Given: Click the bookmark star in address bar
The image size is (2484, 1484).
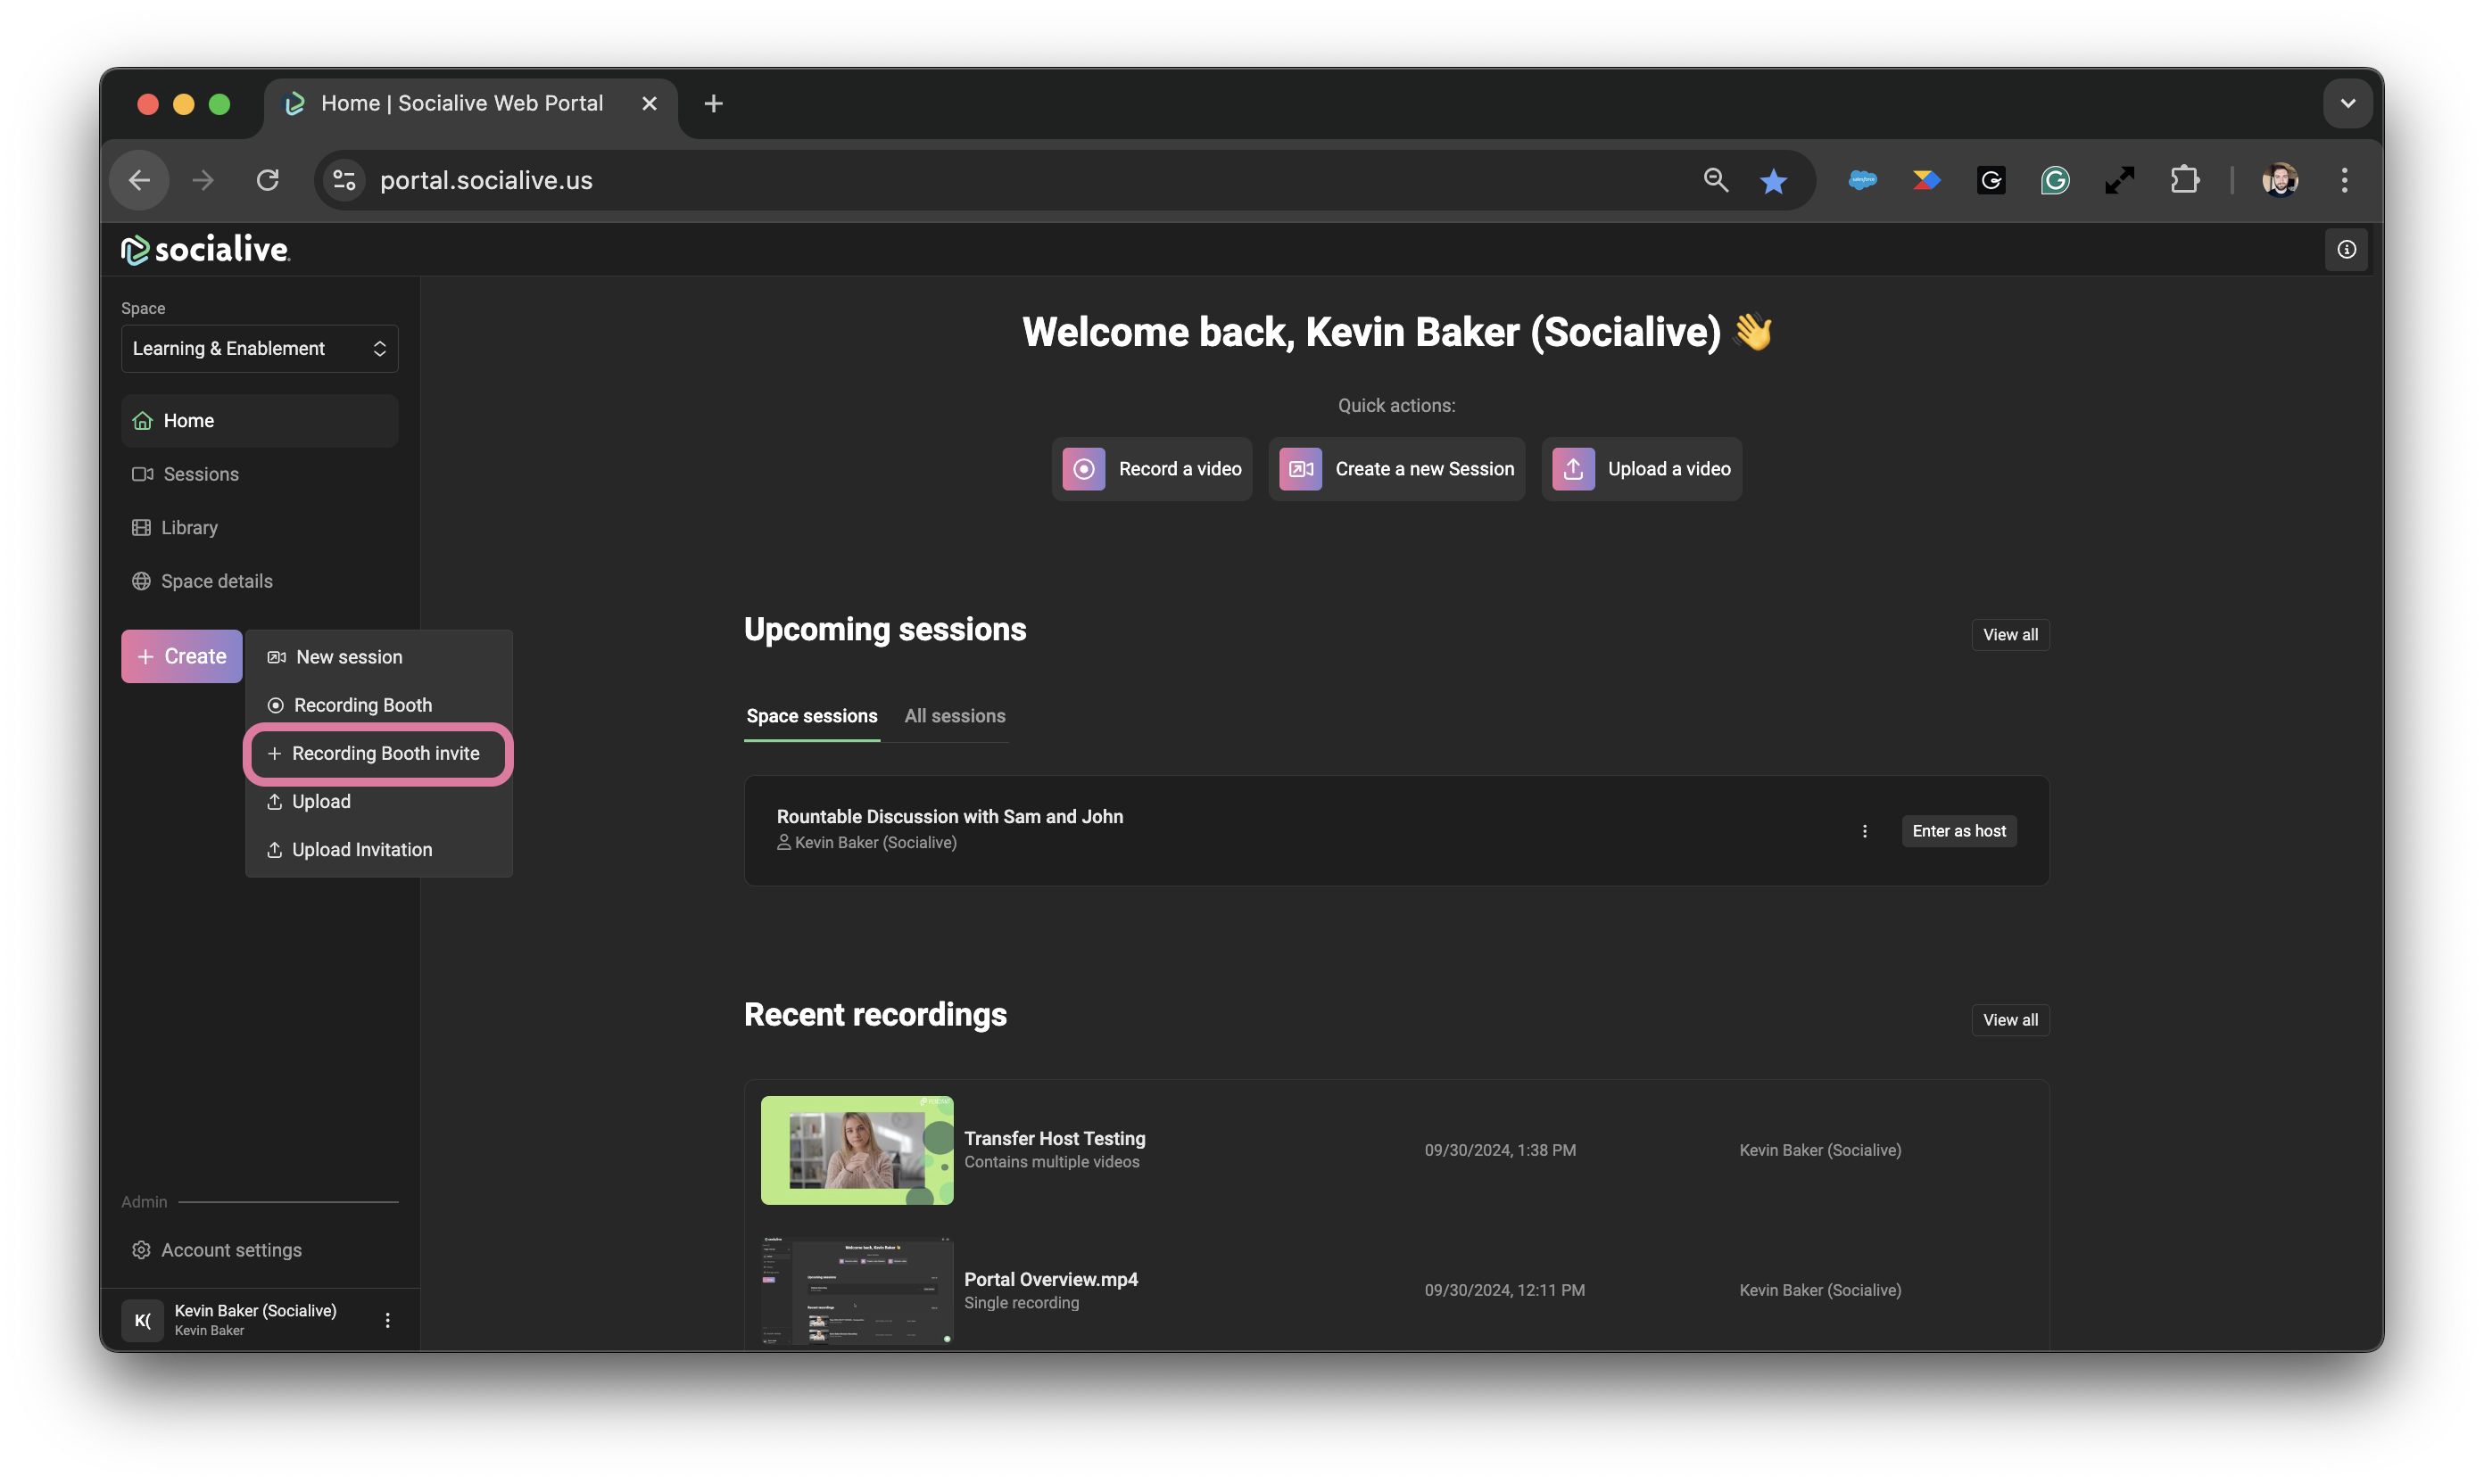Looking at the screenshot, I should tap(1773, 181).
